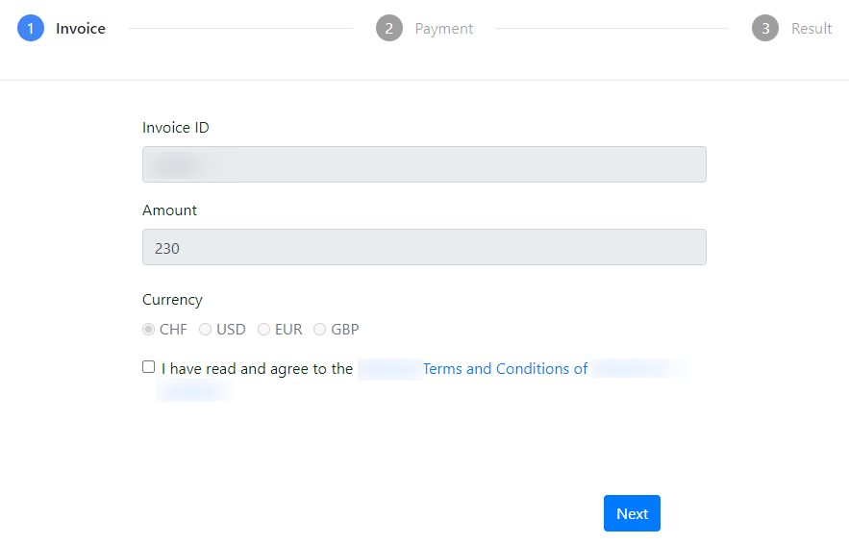Screen dimensions: 849x544
Task: Click the "Amount" field label
Action: coord(170,210)
